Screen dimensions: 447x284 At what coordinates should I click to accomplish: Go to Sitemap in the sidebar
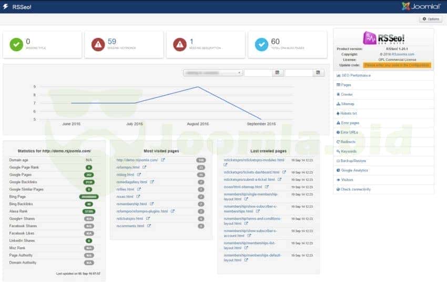(x=347, y=104)
